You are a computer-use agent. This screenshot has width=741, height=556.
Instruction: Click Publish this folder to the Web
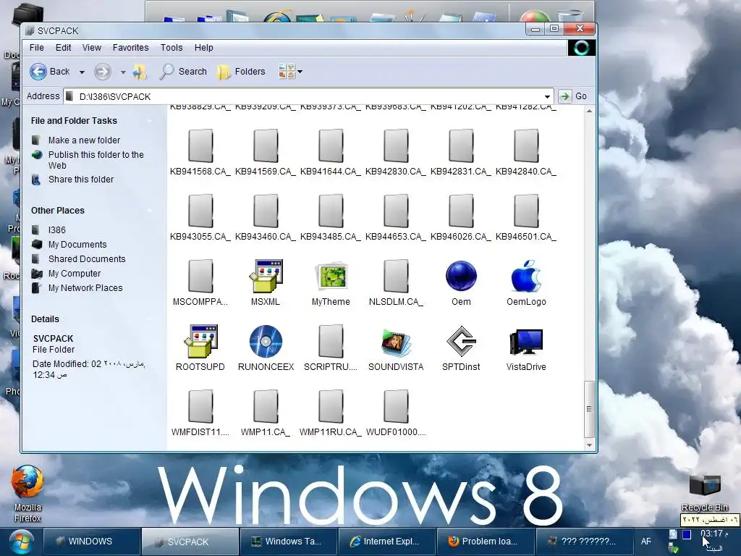click(96, 160)
